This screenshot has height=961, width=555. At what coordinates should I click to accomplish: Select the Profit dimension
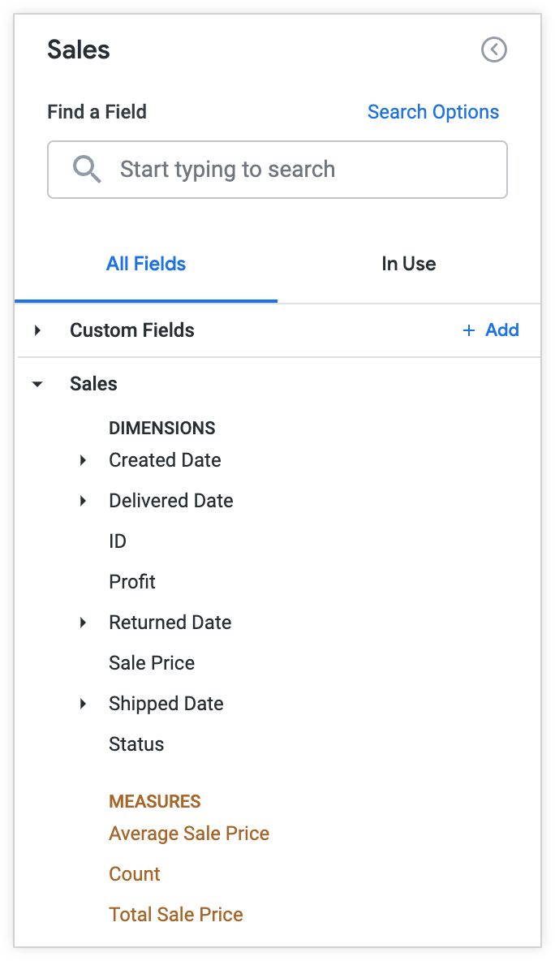(131, 581)
